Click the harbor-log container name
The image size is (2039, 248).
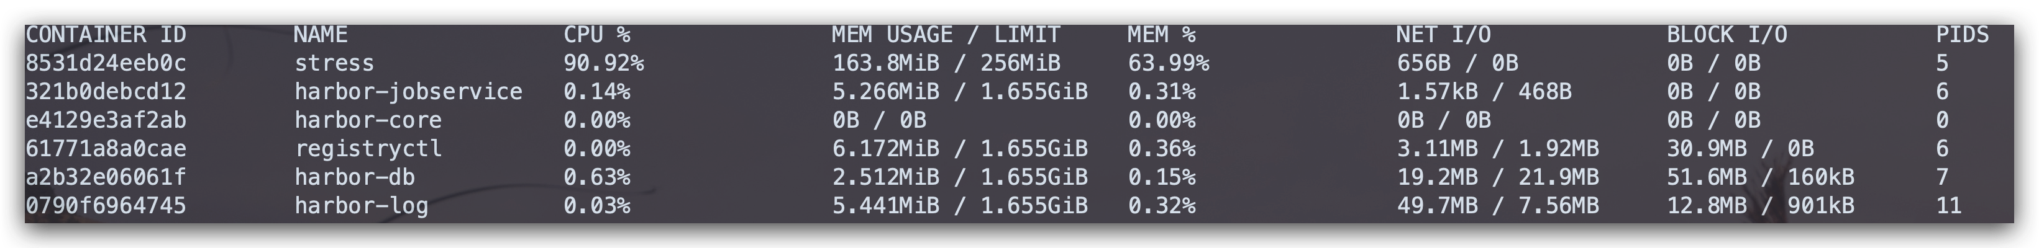click(x=361, y=206)
